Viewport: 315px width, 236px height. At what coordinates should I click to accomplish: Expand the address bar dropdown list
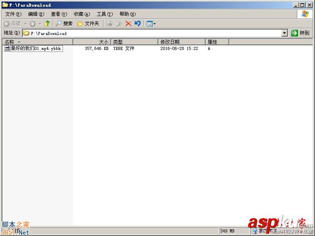284,33
